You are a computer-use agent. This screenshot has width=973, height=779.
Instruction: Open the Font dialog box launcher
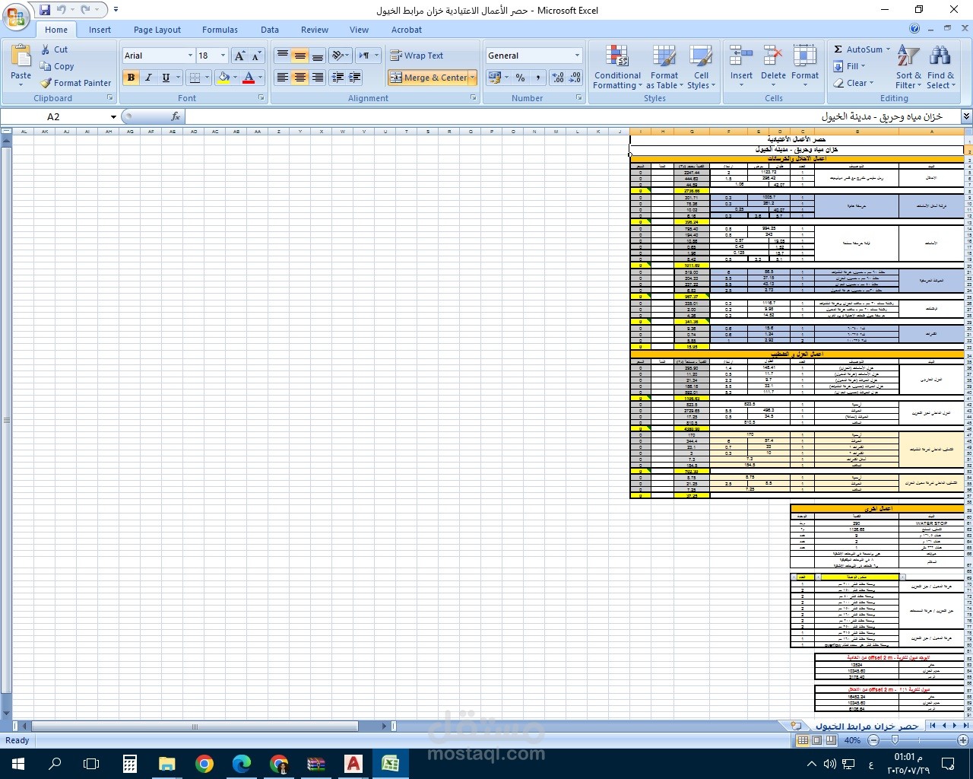[261, 98]
